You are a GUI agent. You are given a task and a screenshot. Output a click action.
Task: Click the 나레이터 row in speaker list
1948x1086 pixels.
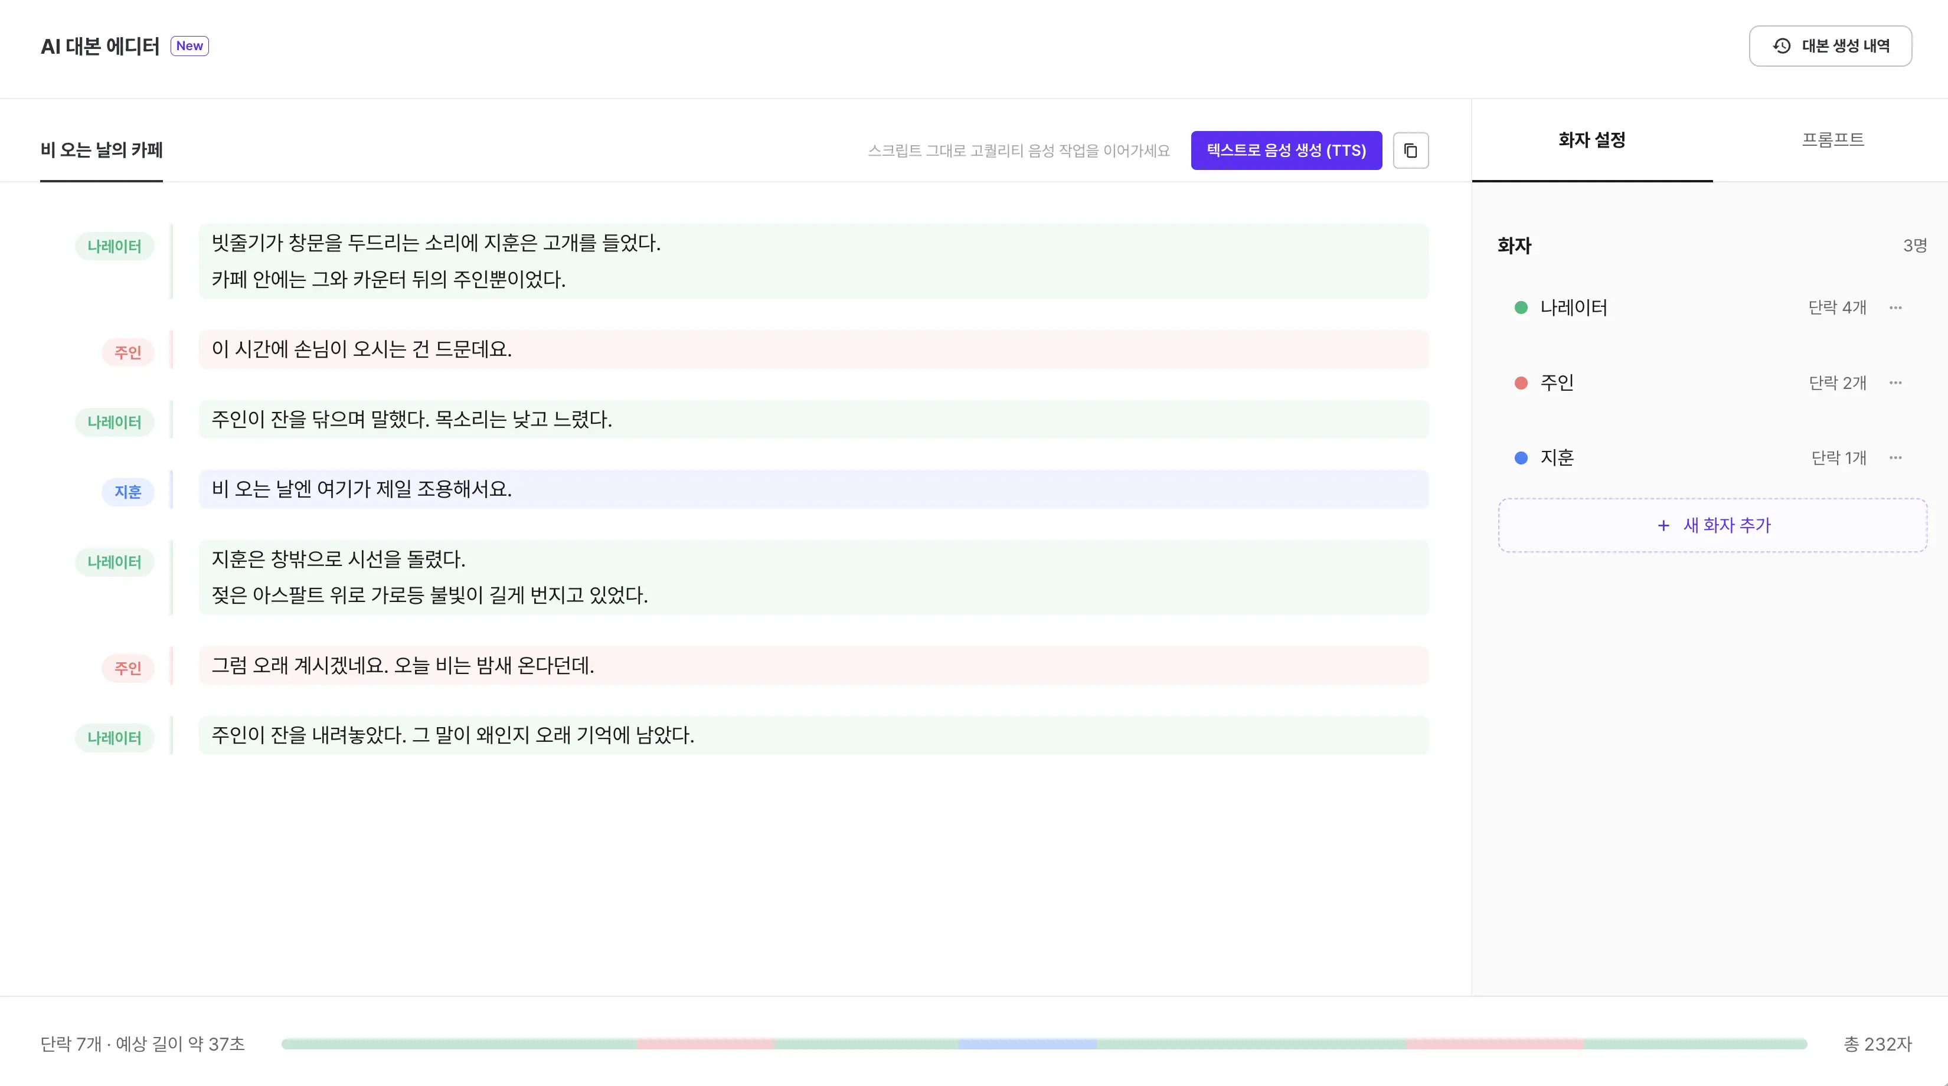(1712, 308)
